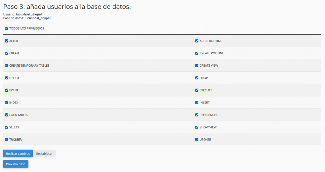Toggle CREATE TEMPORARY TABLES checkbox
The height and width of the screenshot is (172, 325).
[6, 66]
